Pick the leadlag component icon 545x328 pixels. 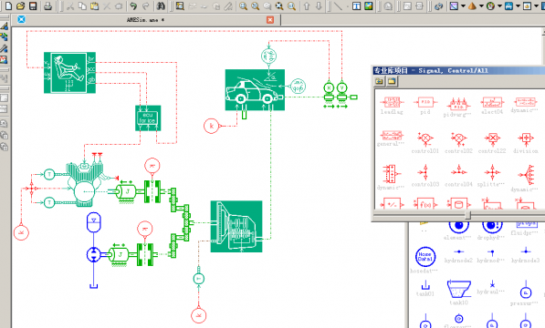coord(392,106)
